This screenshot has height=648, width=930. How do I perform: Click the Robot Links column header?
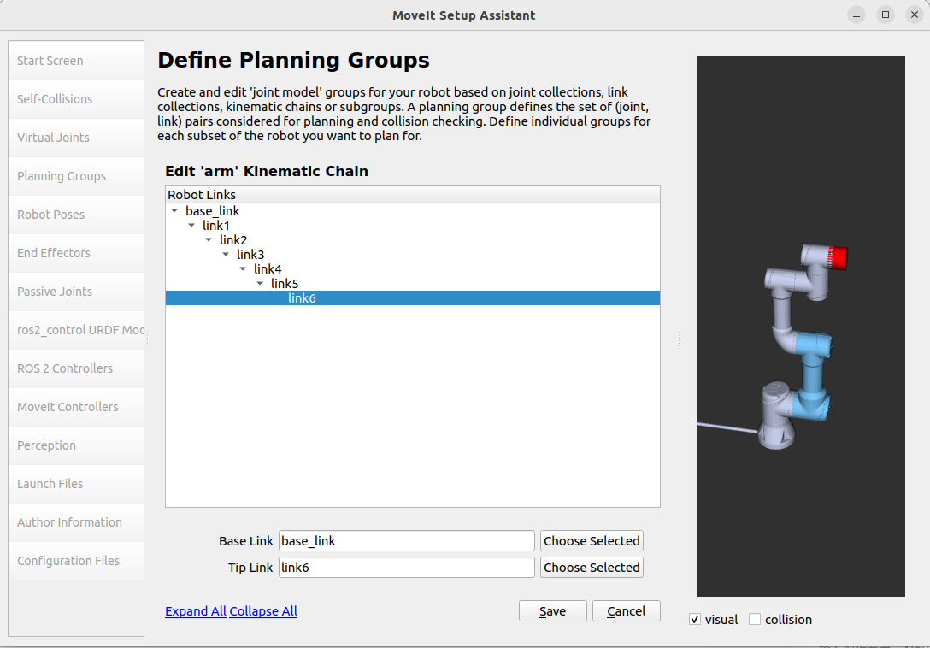click(x=413, y=195)
